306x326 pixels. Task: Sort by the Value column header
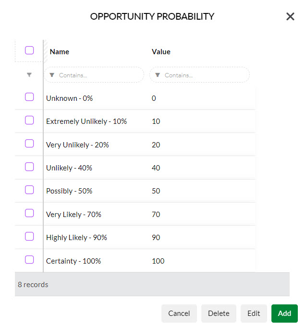[x=161, y=52]
